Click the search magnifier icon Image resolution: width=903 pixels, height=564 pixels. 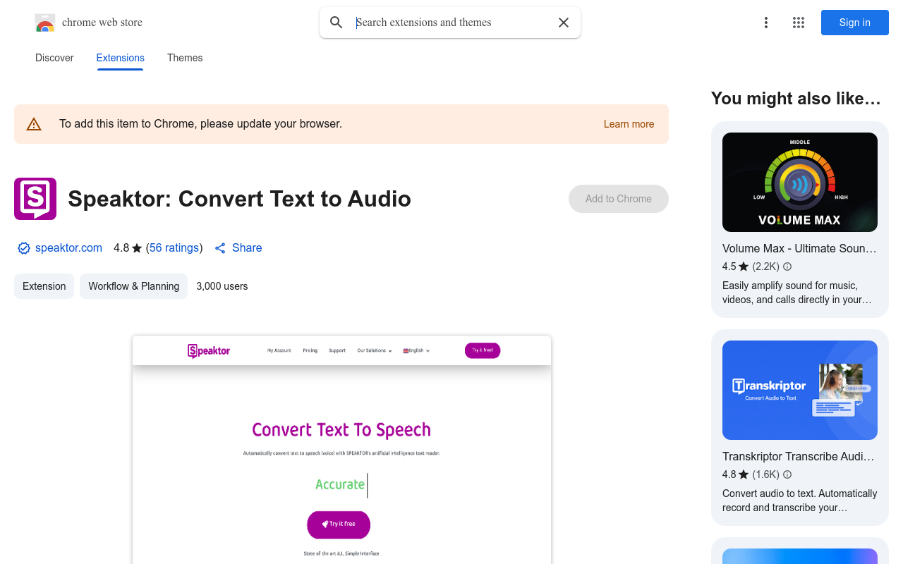tap(337, 23)
